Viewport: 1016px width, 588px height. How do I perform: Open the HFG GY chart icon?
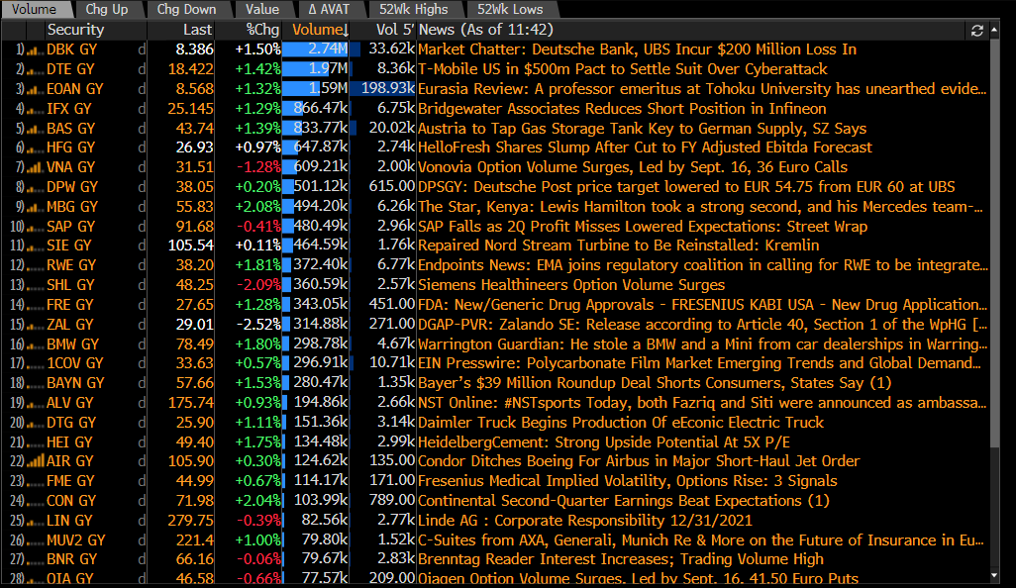(x=35, y=147)
